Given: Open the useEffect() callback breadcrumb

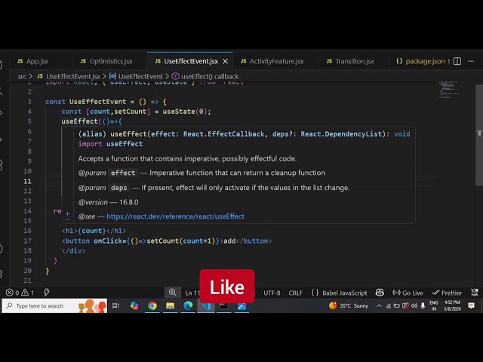Looking at the screenshot, I should click(x=205, y=76).
